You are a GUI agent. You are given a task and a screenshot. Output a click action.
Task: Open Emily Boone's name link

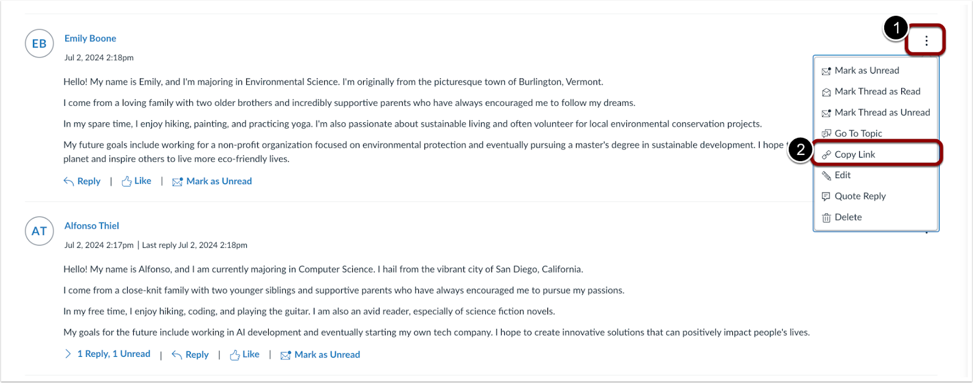coord(90,38)
